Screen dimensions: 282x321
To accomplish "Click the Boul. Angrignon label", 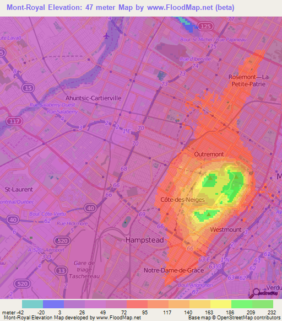I will click(195, 285).
